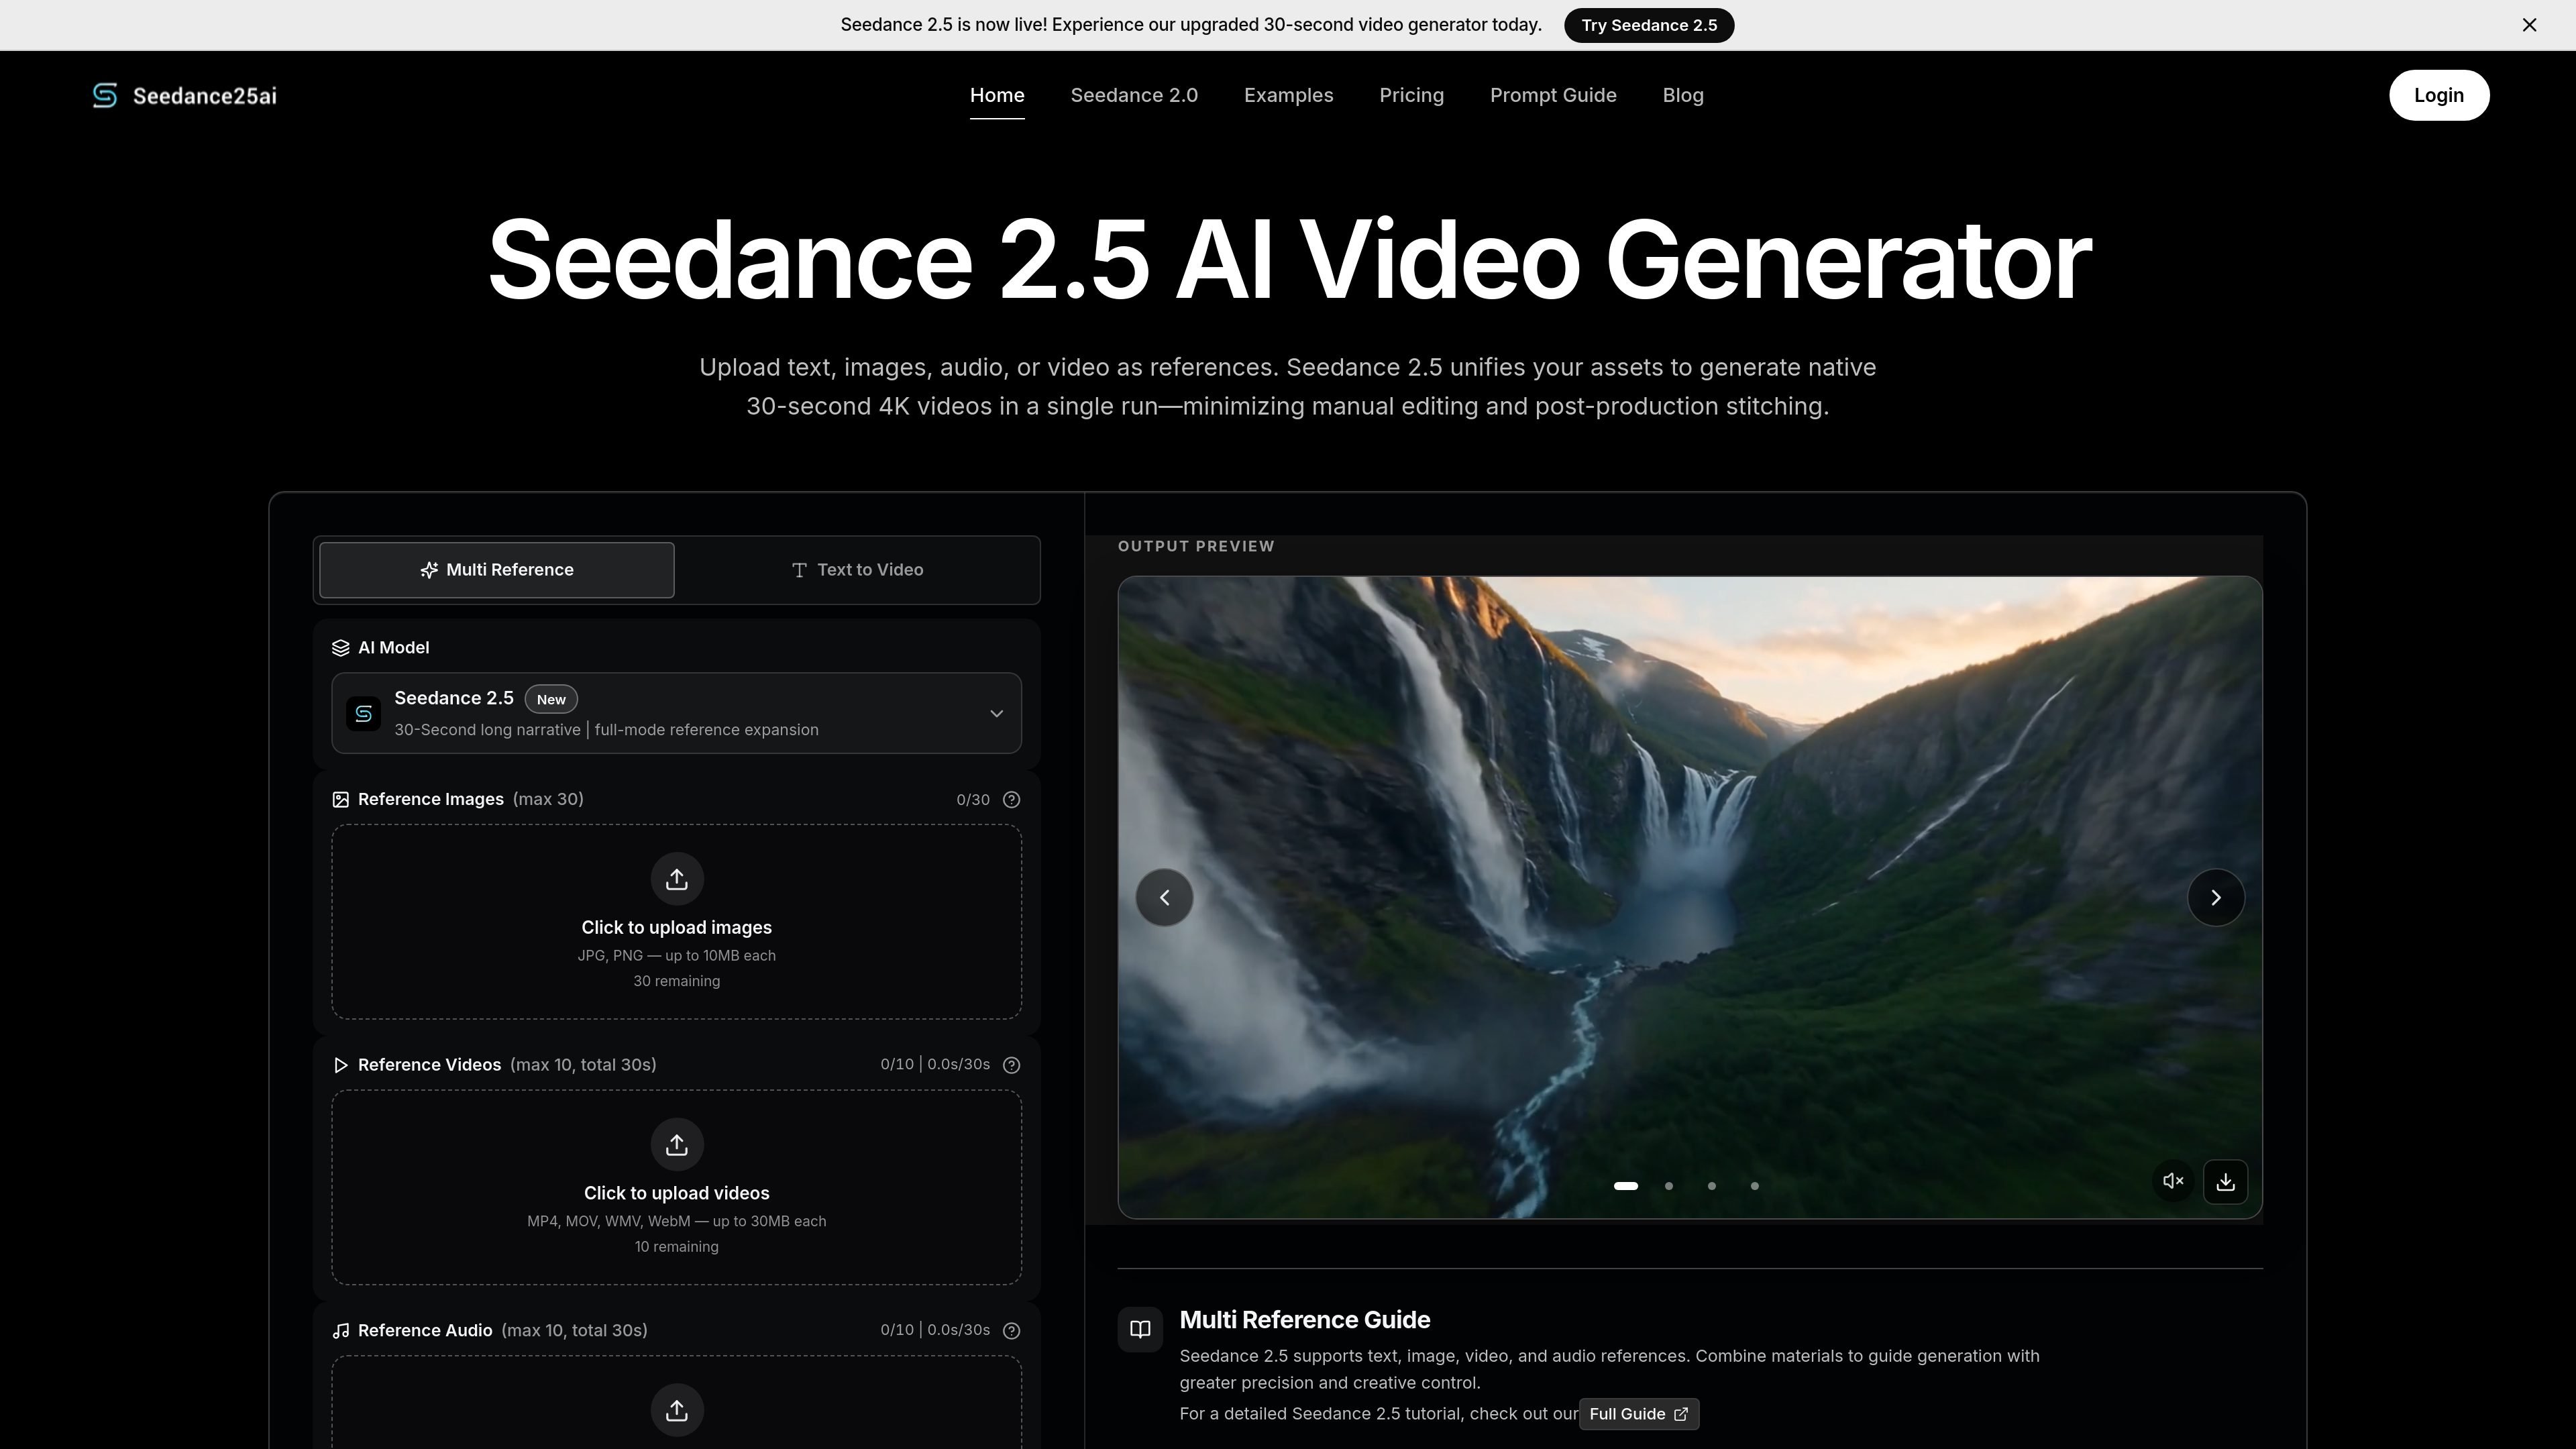The width and height of the screenshot is (2576, 1449).
Task: Switch to the Text to Video tab
Action: click(857, 570)
